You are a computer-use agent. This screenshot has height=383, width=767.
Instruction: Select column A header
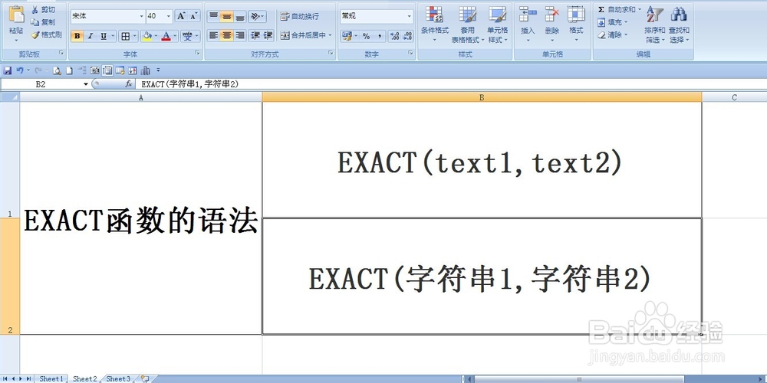[x=141, y=97]
